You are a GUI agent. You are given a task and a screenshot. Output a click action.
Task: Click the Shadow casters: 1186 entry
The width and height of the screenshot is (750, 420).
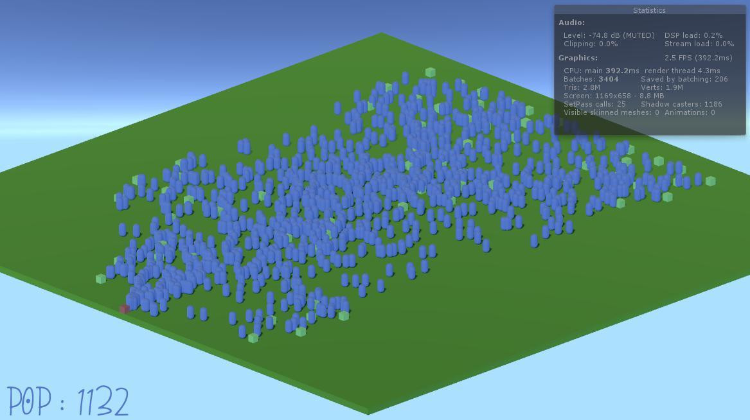682,104
